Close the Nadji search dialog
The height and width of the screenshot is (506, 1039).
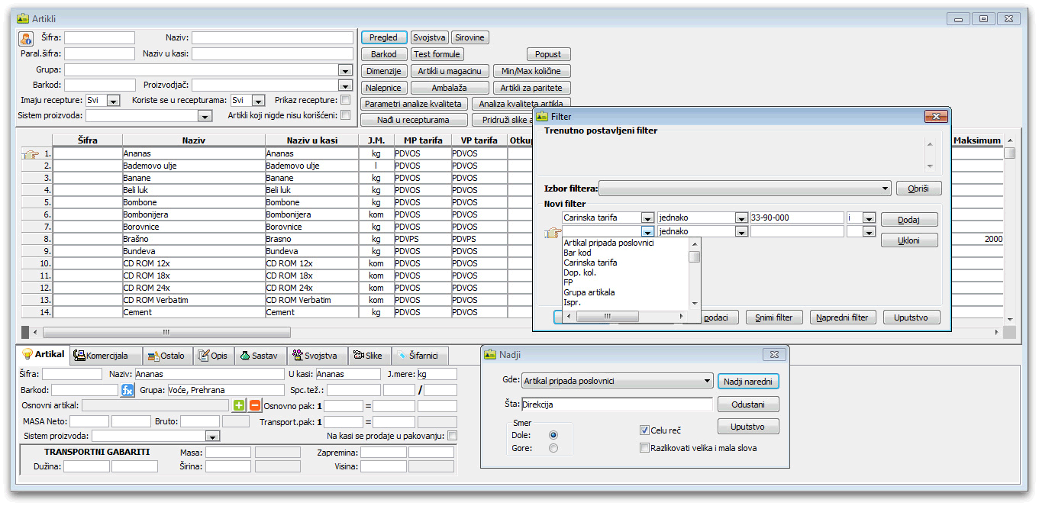pos(773,354)
